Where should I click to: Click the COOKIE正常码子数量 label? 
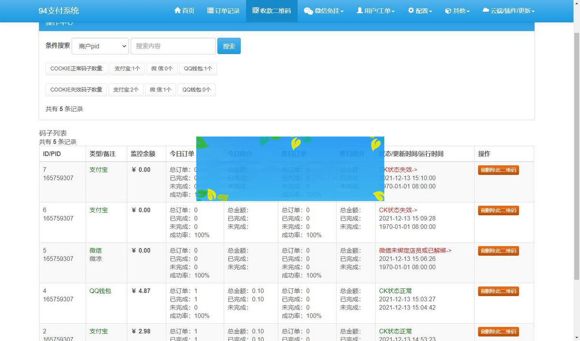point(76,68)
